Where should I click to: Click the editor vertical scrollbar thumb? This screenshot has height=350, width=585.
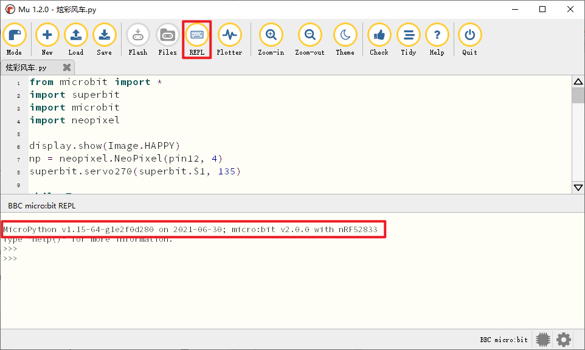click(x=578, y=95)
